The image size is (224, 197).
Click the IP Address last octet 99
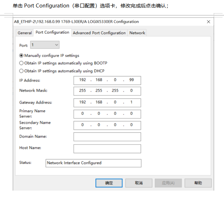point(131,80)
